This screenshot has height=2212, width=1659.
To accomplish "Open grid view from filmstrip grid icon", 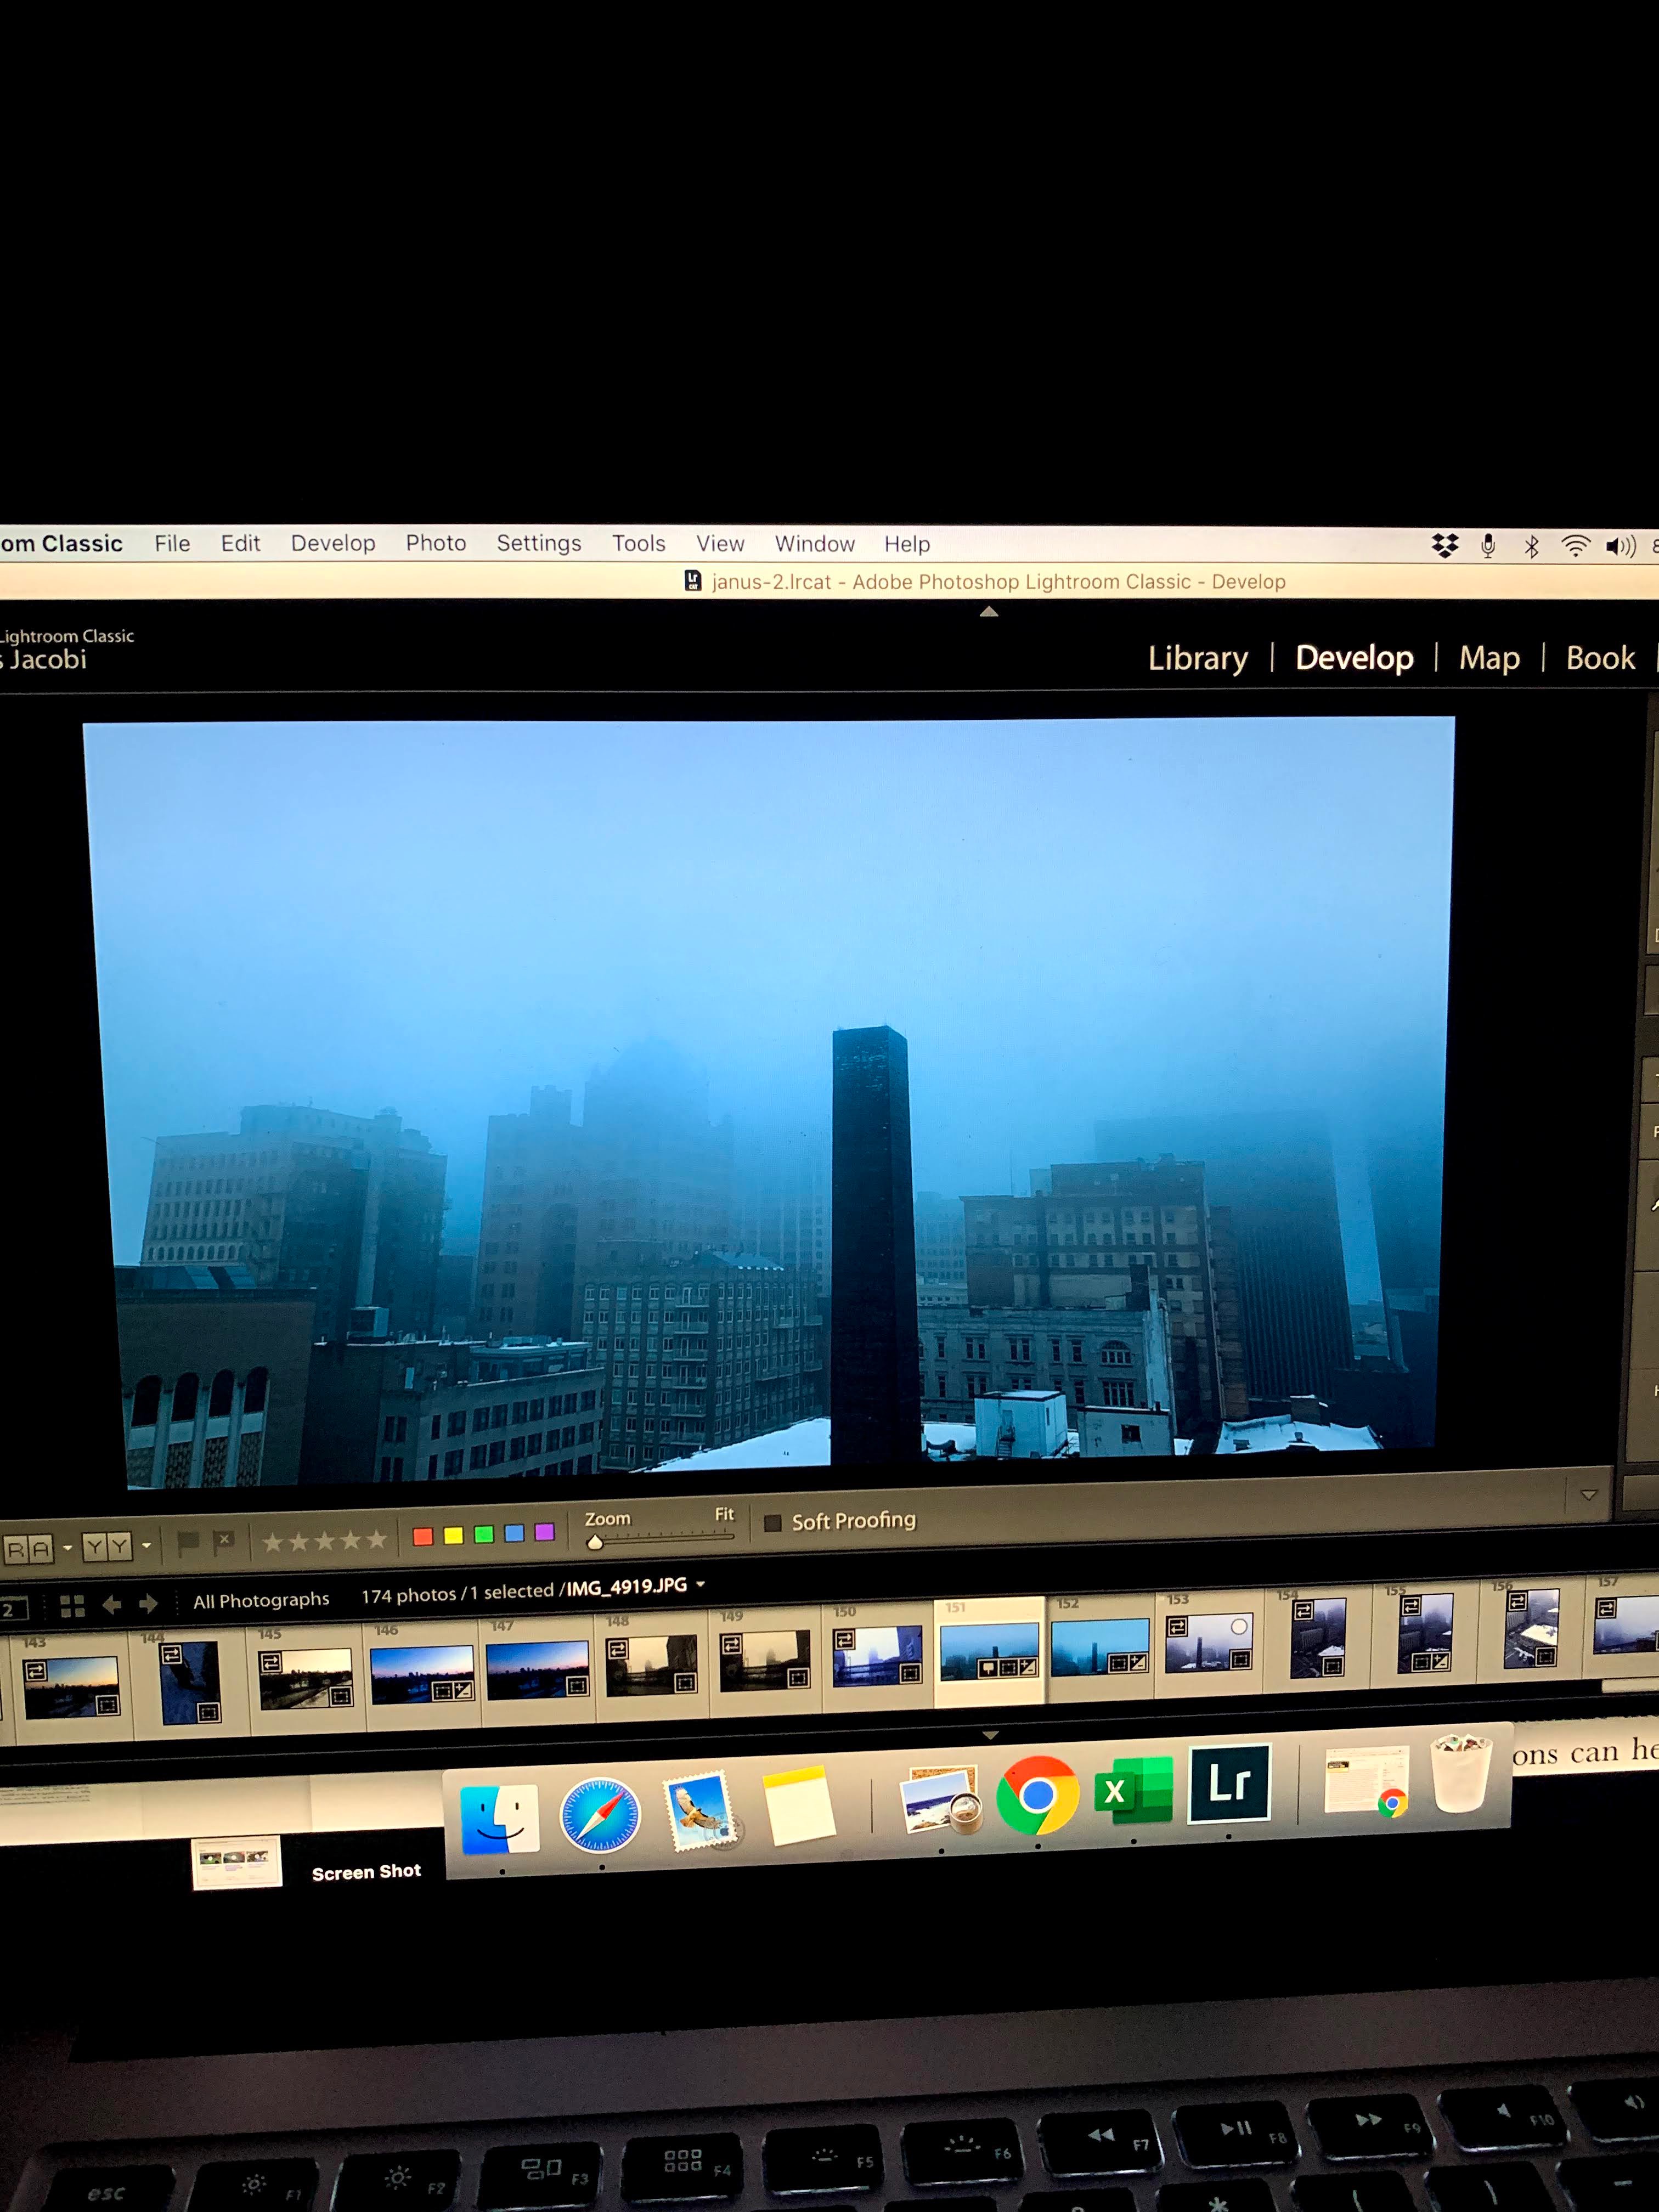I will coord(72,1606).
